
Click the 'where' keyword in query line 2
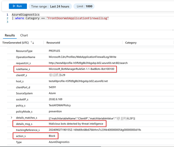coord(20,18)
